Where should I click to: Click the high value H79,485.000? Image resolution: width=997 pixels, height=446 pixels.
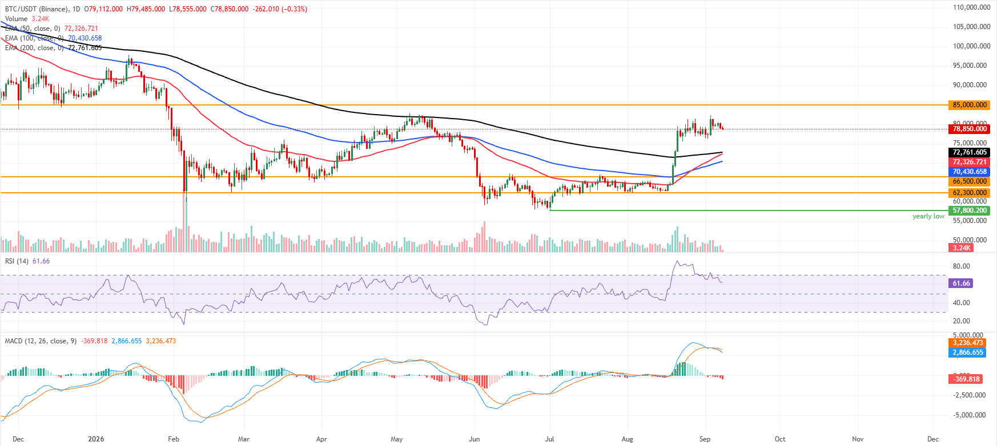click(x=146, y=9)
